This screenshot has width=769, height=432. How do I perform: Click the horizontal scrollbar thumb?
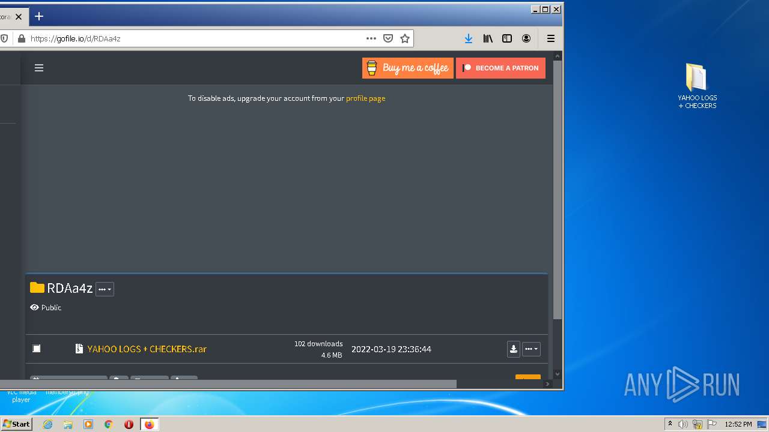pos(228,384)
